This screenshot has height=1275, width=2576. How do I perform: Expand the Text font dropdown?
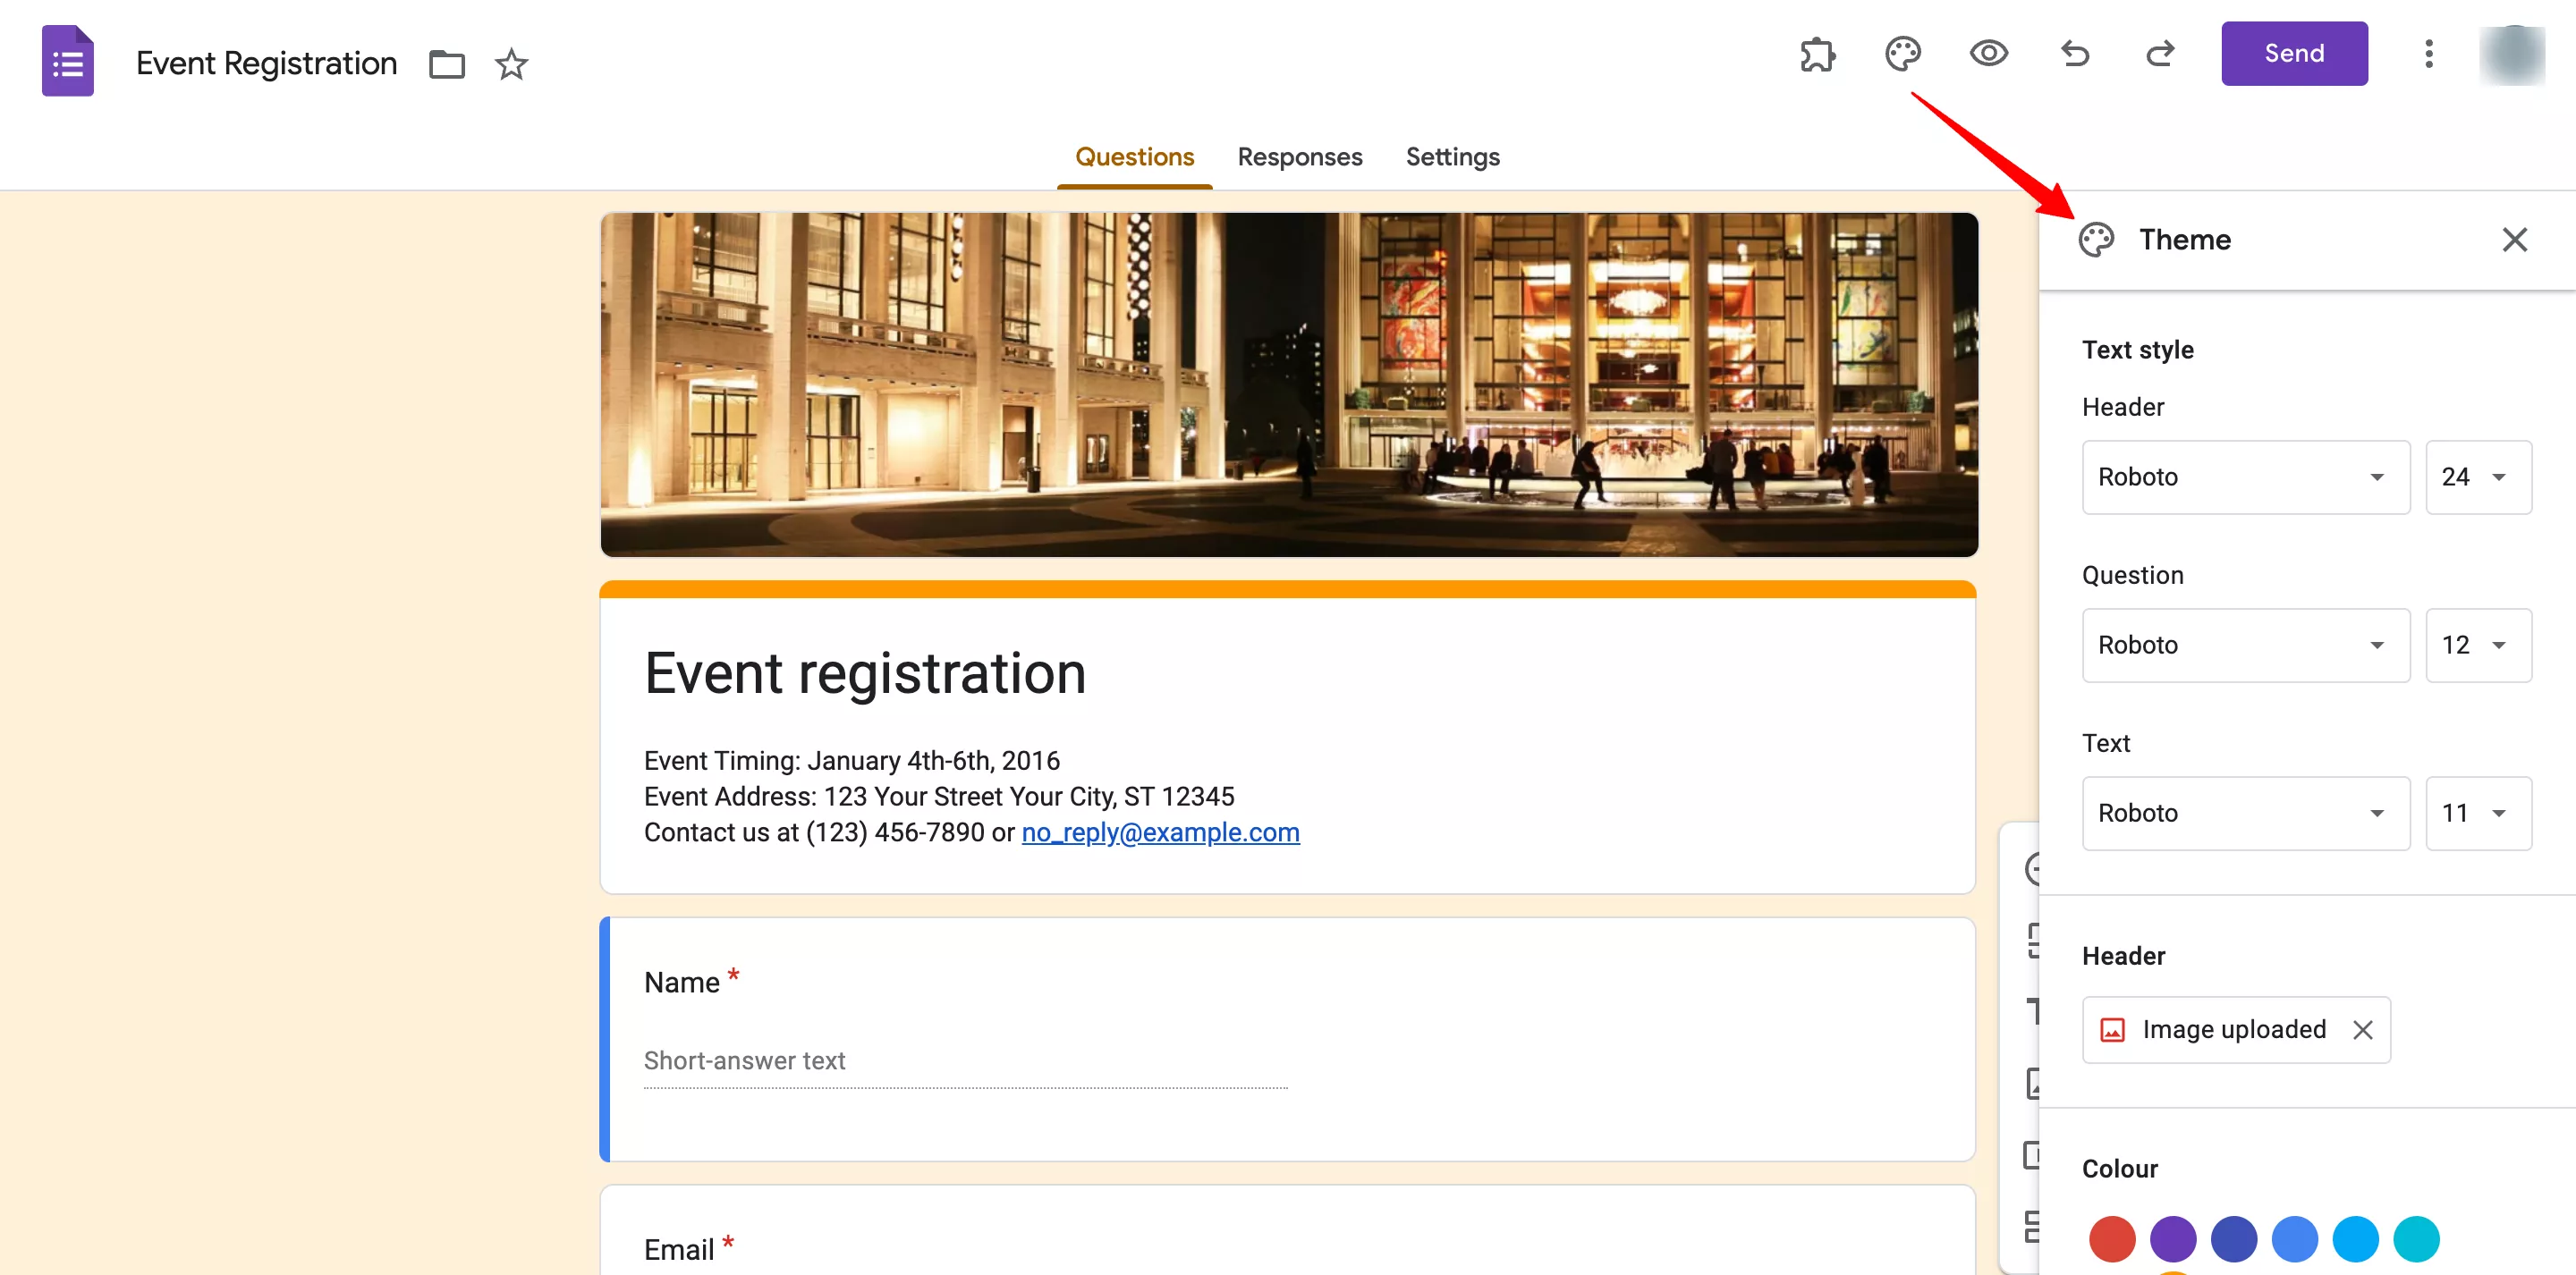pos(2244,812)
